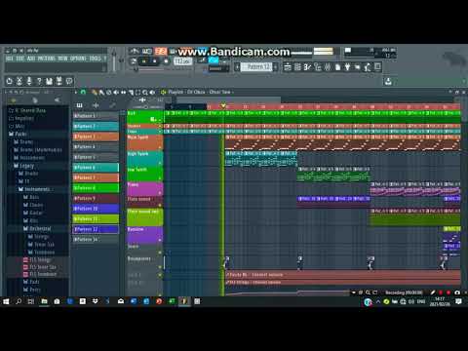The image size is (468, 351).
Task: Select Pattern 14 in the picker
Action: (96, 240)
